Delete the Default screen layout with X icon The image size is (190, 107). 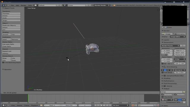point(61,5)
